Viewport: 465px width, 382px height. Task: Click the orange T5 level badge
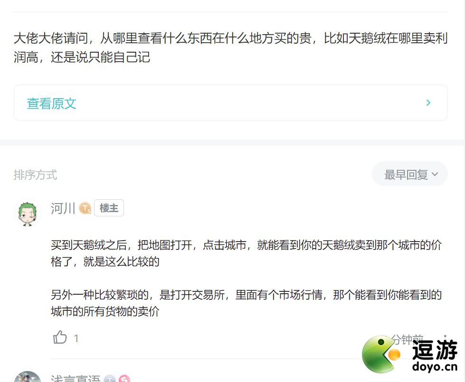(85, 208)
